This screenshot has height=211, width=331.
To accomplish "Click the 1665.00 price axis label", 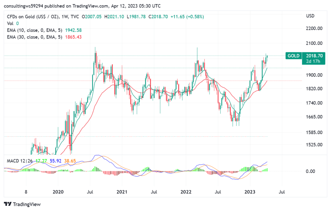I will tap(314, 117).
